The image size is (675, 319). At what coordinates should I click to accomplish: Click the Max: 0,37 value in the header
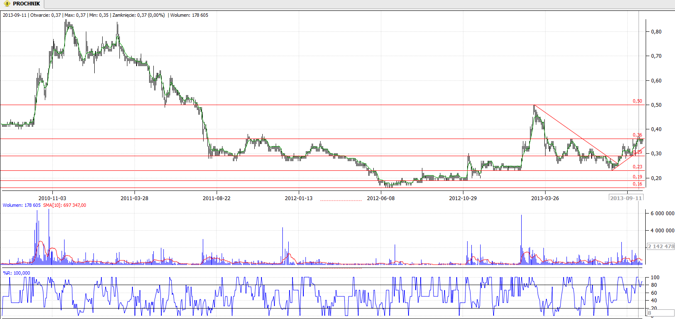point(75,15)
